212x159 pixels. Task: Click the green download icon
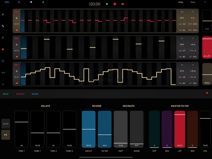click(x=43, y=2)
